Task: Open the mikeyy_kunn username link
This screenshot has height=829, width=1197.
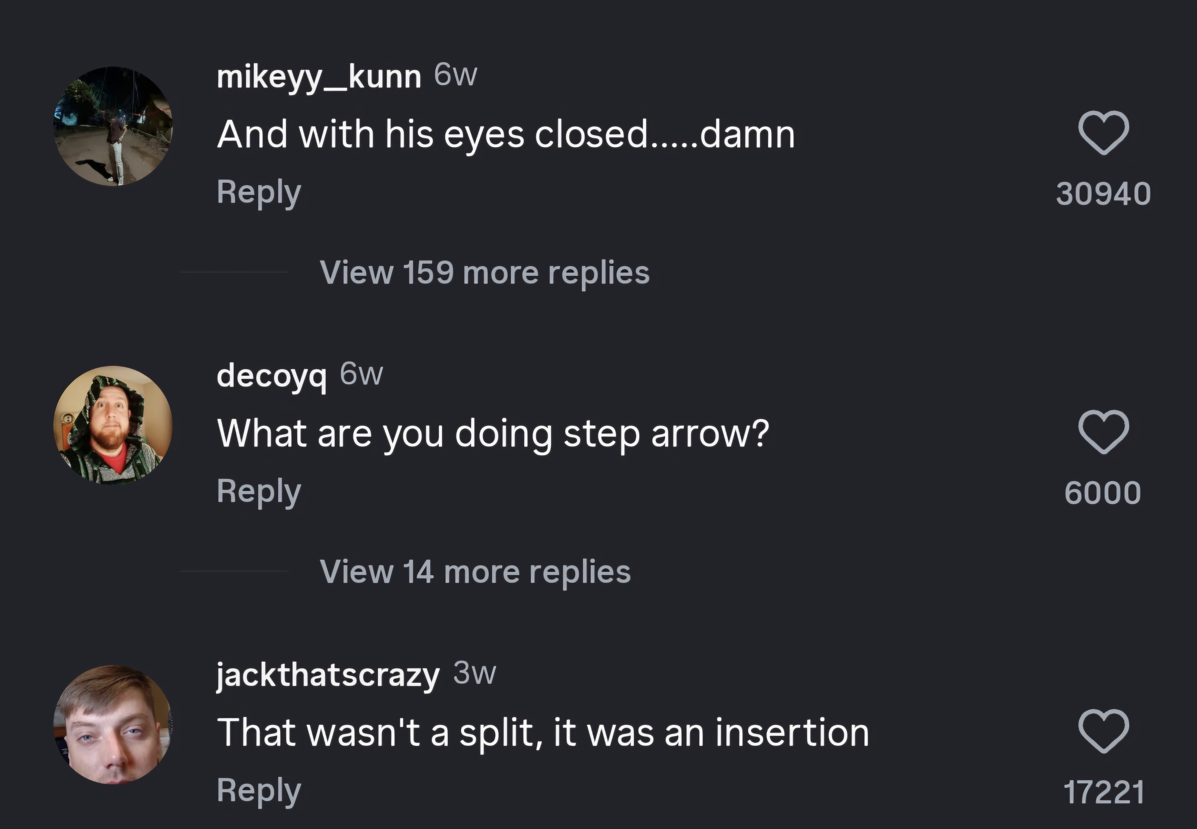Action: pyautogui.click(x=319, y=77)
